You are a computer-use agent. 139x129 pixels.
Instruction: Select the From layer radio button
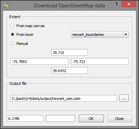coord(12,35)
